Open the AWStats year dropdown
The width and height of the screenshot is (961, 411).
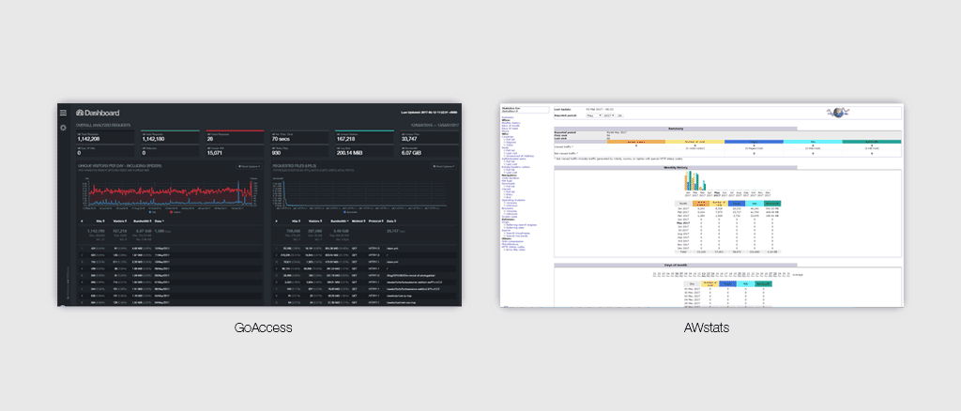tap(608, 116)
